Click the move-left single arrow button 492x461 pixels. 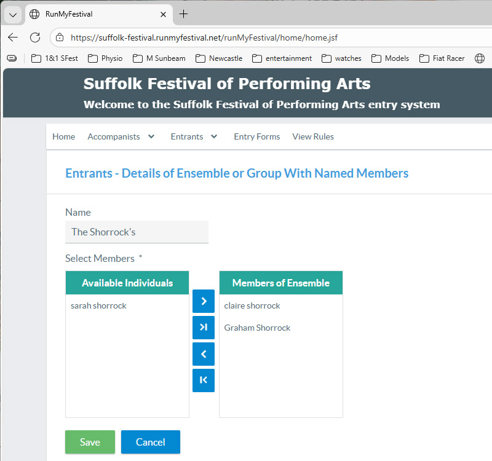[203, 354]
